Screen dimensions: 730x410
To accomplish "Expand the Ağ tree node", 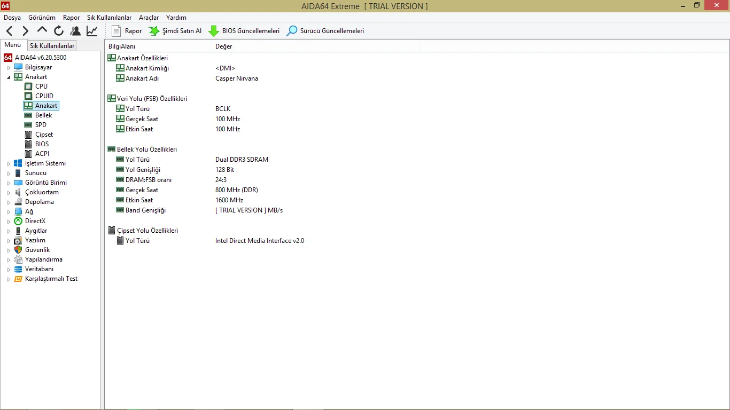I will 9,212.
